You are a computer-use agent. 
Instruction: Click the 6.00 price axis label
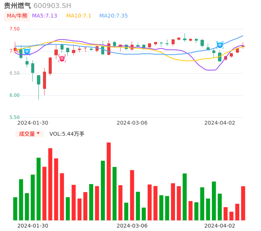[x=14, y=95]
